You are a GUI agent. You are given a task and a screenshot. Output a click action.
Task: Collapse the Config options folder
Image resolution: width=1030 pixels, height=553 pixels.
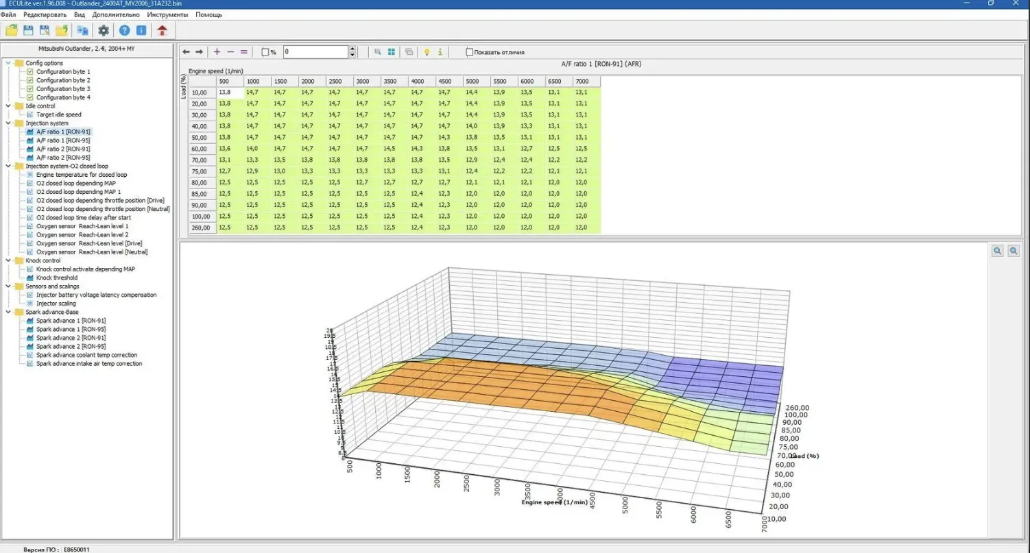coord(8,63)
